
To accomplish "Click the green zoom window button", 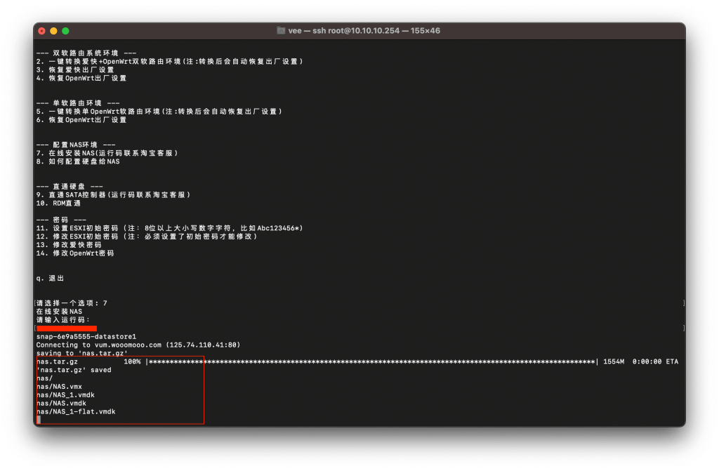I will [66, 31].
